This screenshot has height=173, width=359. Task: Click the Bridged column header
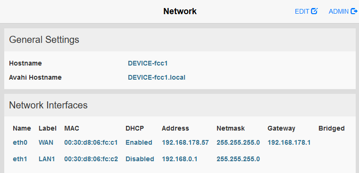pyautogui.click(x=332, y=128)
